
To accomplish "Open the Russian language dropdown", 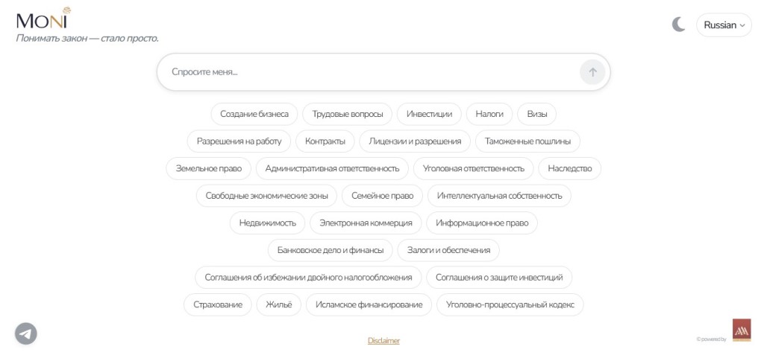I will tap(724, 25).
